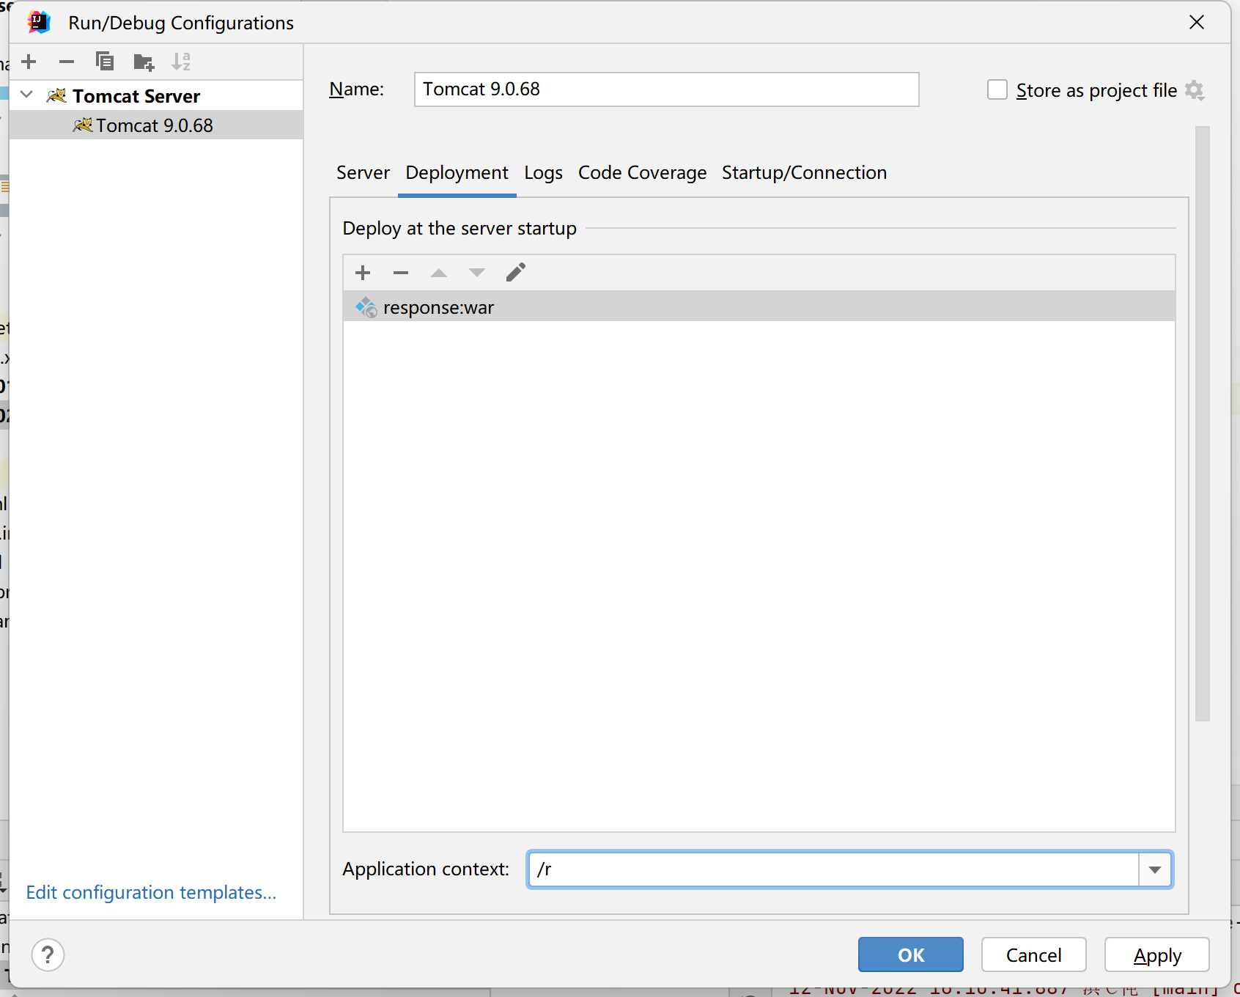Create a new configuration folder
The image size is (1240, 997).
[144, 62]
